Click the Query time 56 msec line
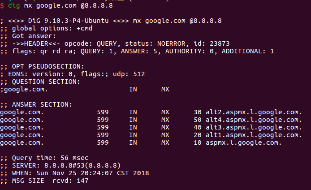 click(x=44, y=158)
